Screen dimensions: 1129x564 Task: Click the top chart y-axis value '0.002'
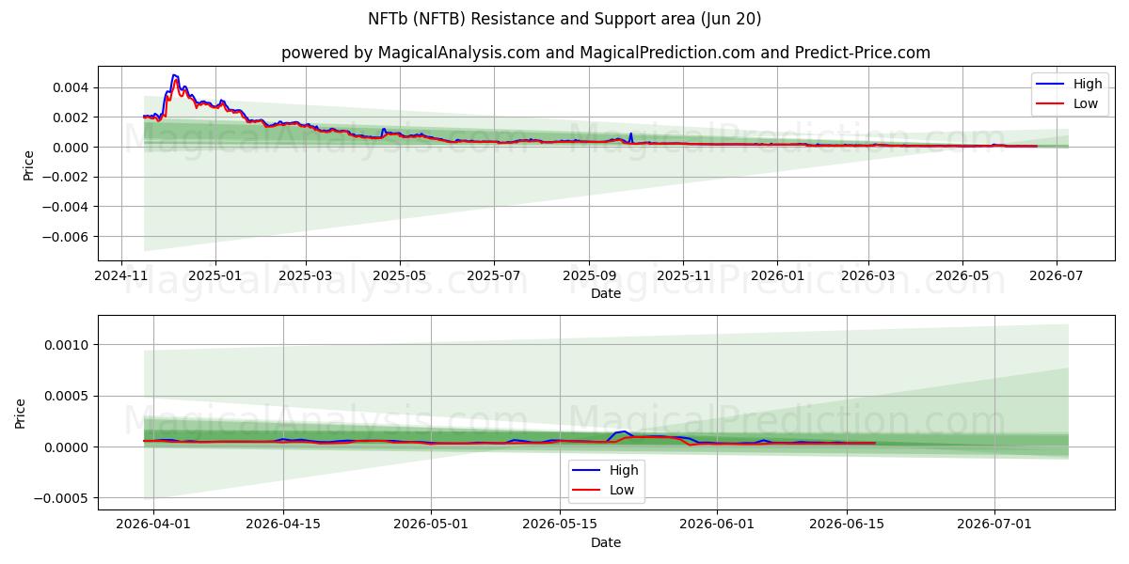click(72, 117)
